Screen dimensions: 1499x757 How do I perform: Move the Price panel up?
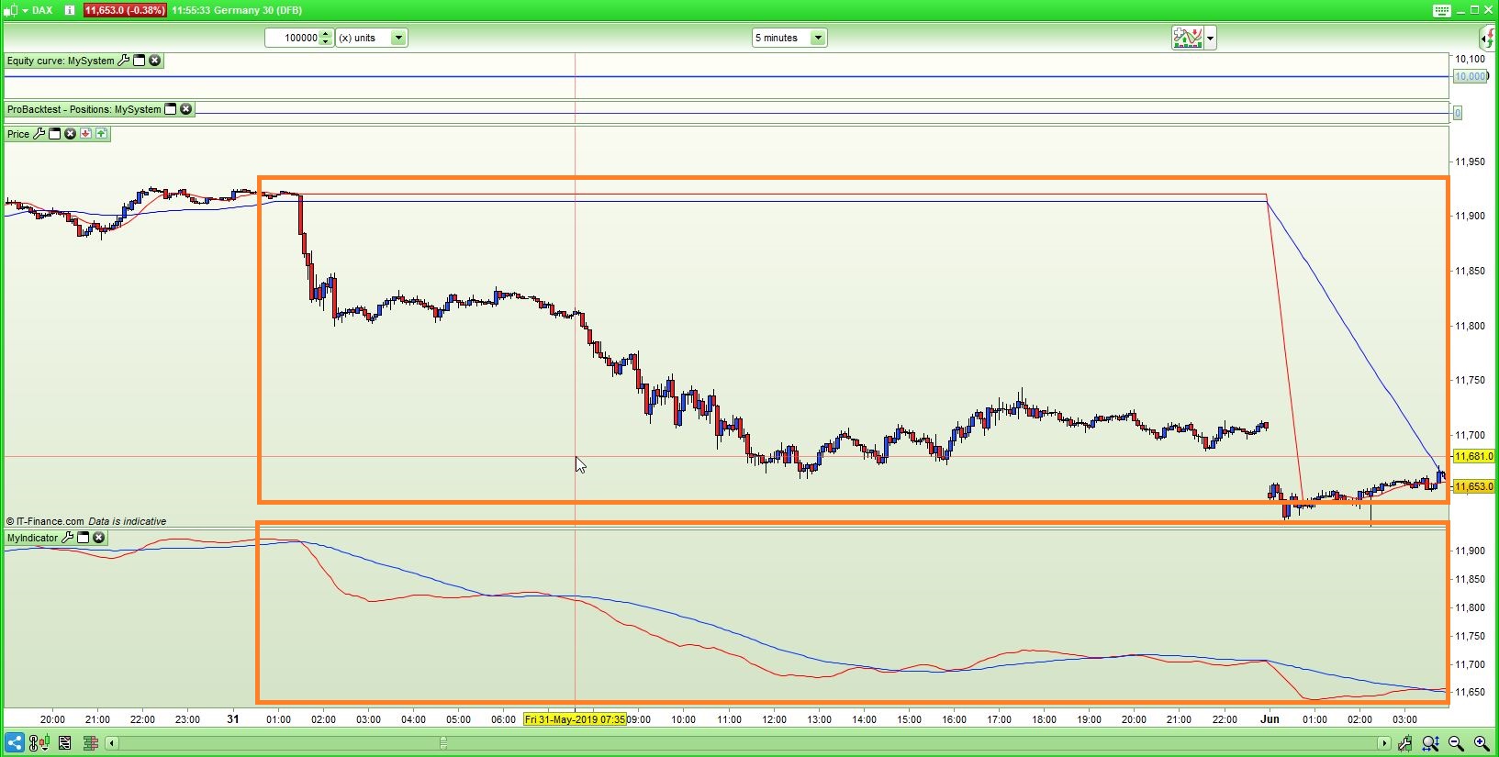(101, 134)
